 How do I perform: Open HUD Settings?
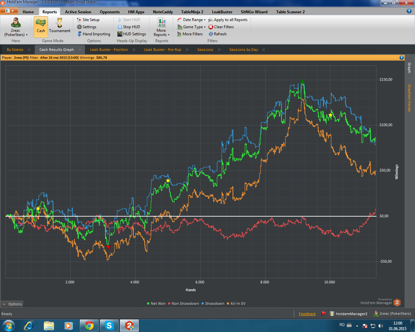click(x=132, y=34)
